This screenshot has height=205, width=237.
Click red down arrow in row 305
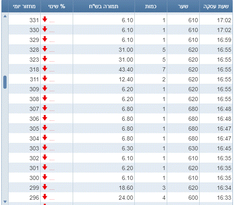click(x=45, y=128)
